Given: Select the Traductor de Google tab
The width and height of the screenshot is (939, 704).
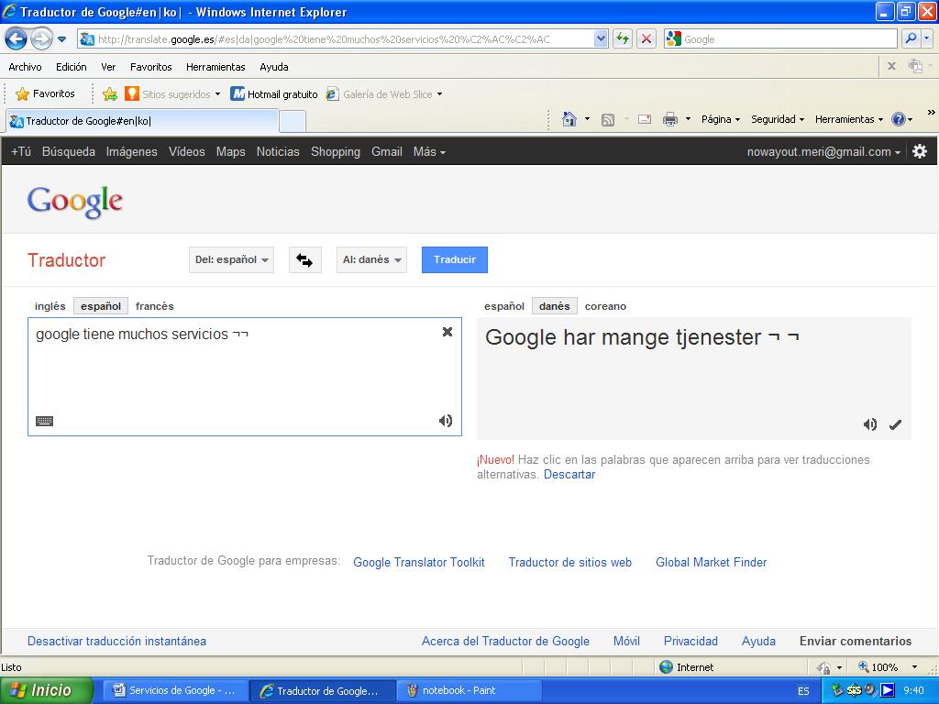Looking at the screenshot, I should coord(142,121).
